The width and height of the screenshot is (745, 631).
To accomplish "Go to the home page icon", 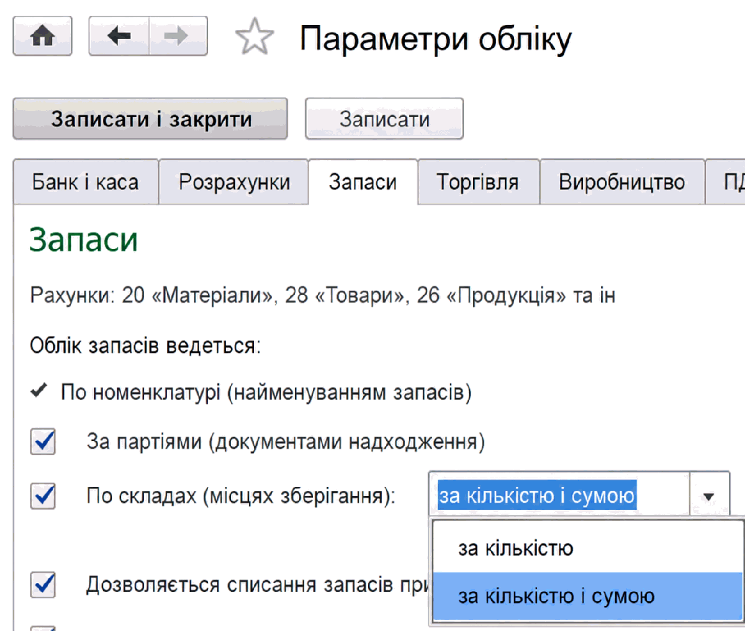I will point(42,36).
